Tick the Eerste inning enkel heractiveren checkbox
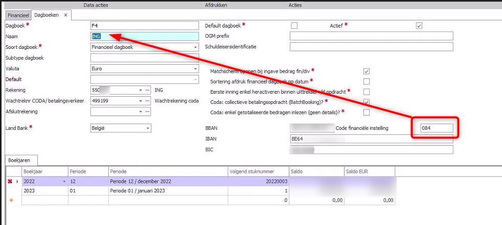The width and height of the screenshot is (502, 225). (x=366, y=92)
